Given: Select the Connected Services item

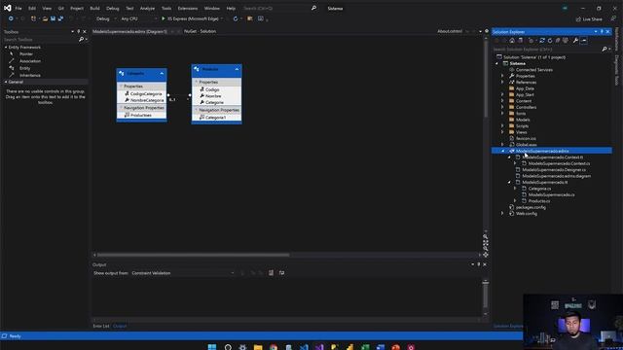Looking at the screenshot, I should (x=534, y=70).
